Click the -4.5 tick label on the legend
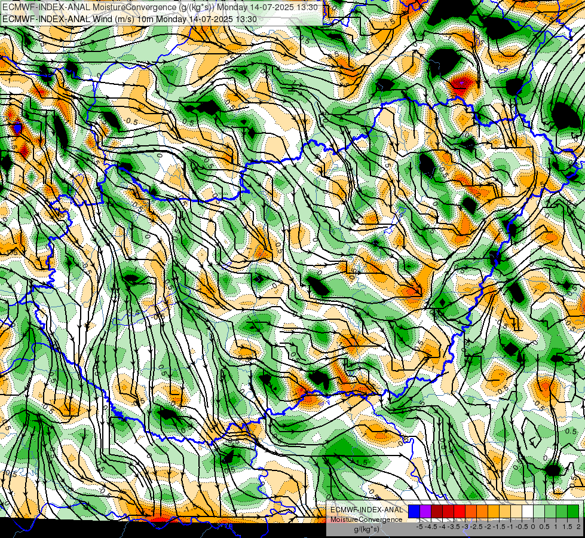Screen dimensions: 585x538 [431, 527]
